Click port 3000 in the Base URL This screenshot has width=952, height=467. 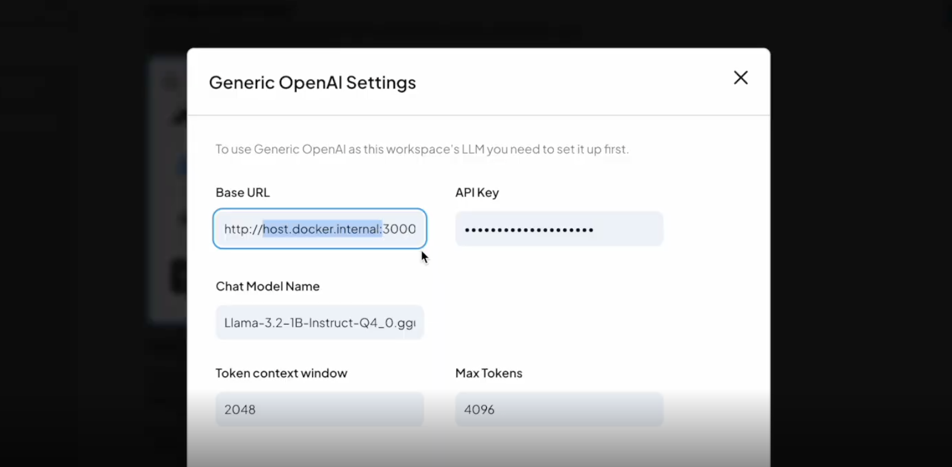[399, 229]
